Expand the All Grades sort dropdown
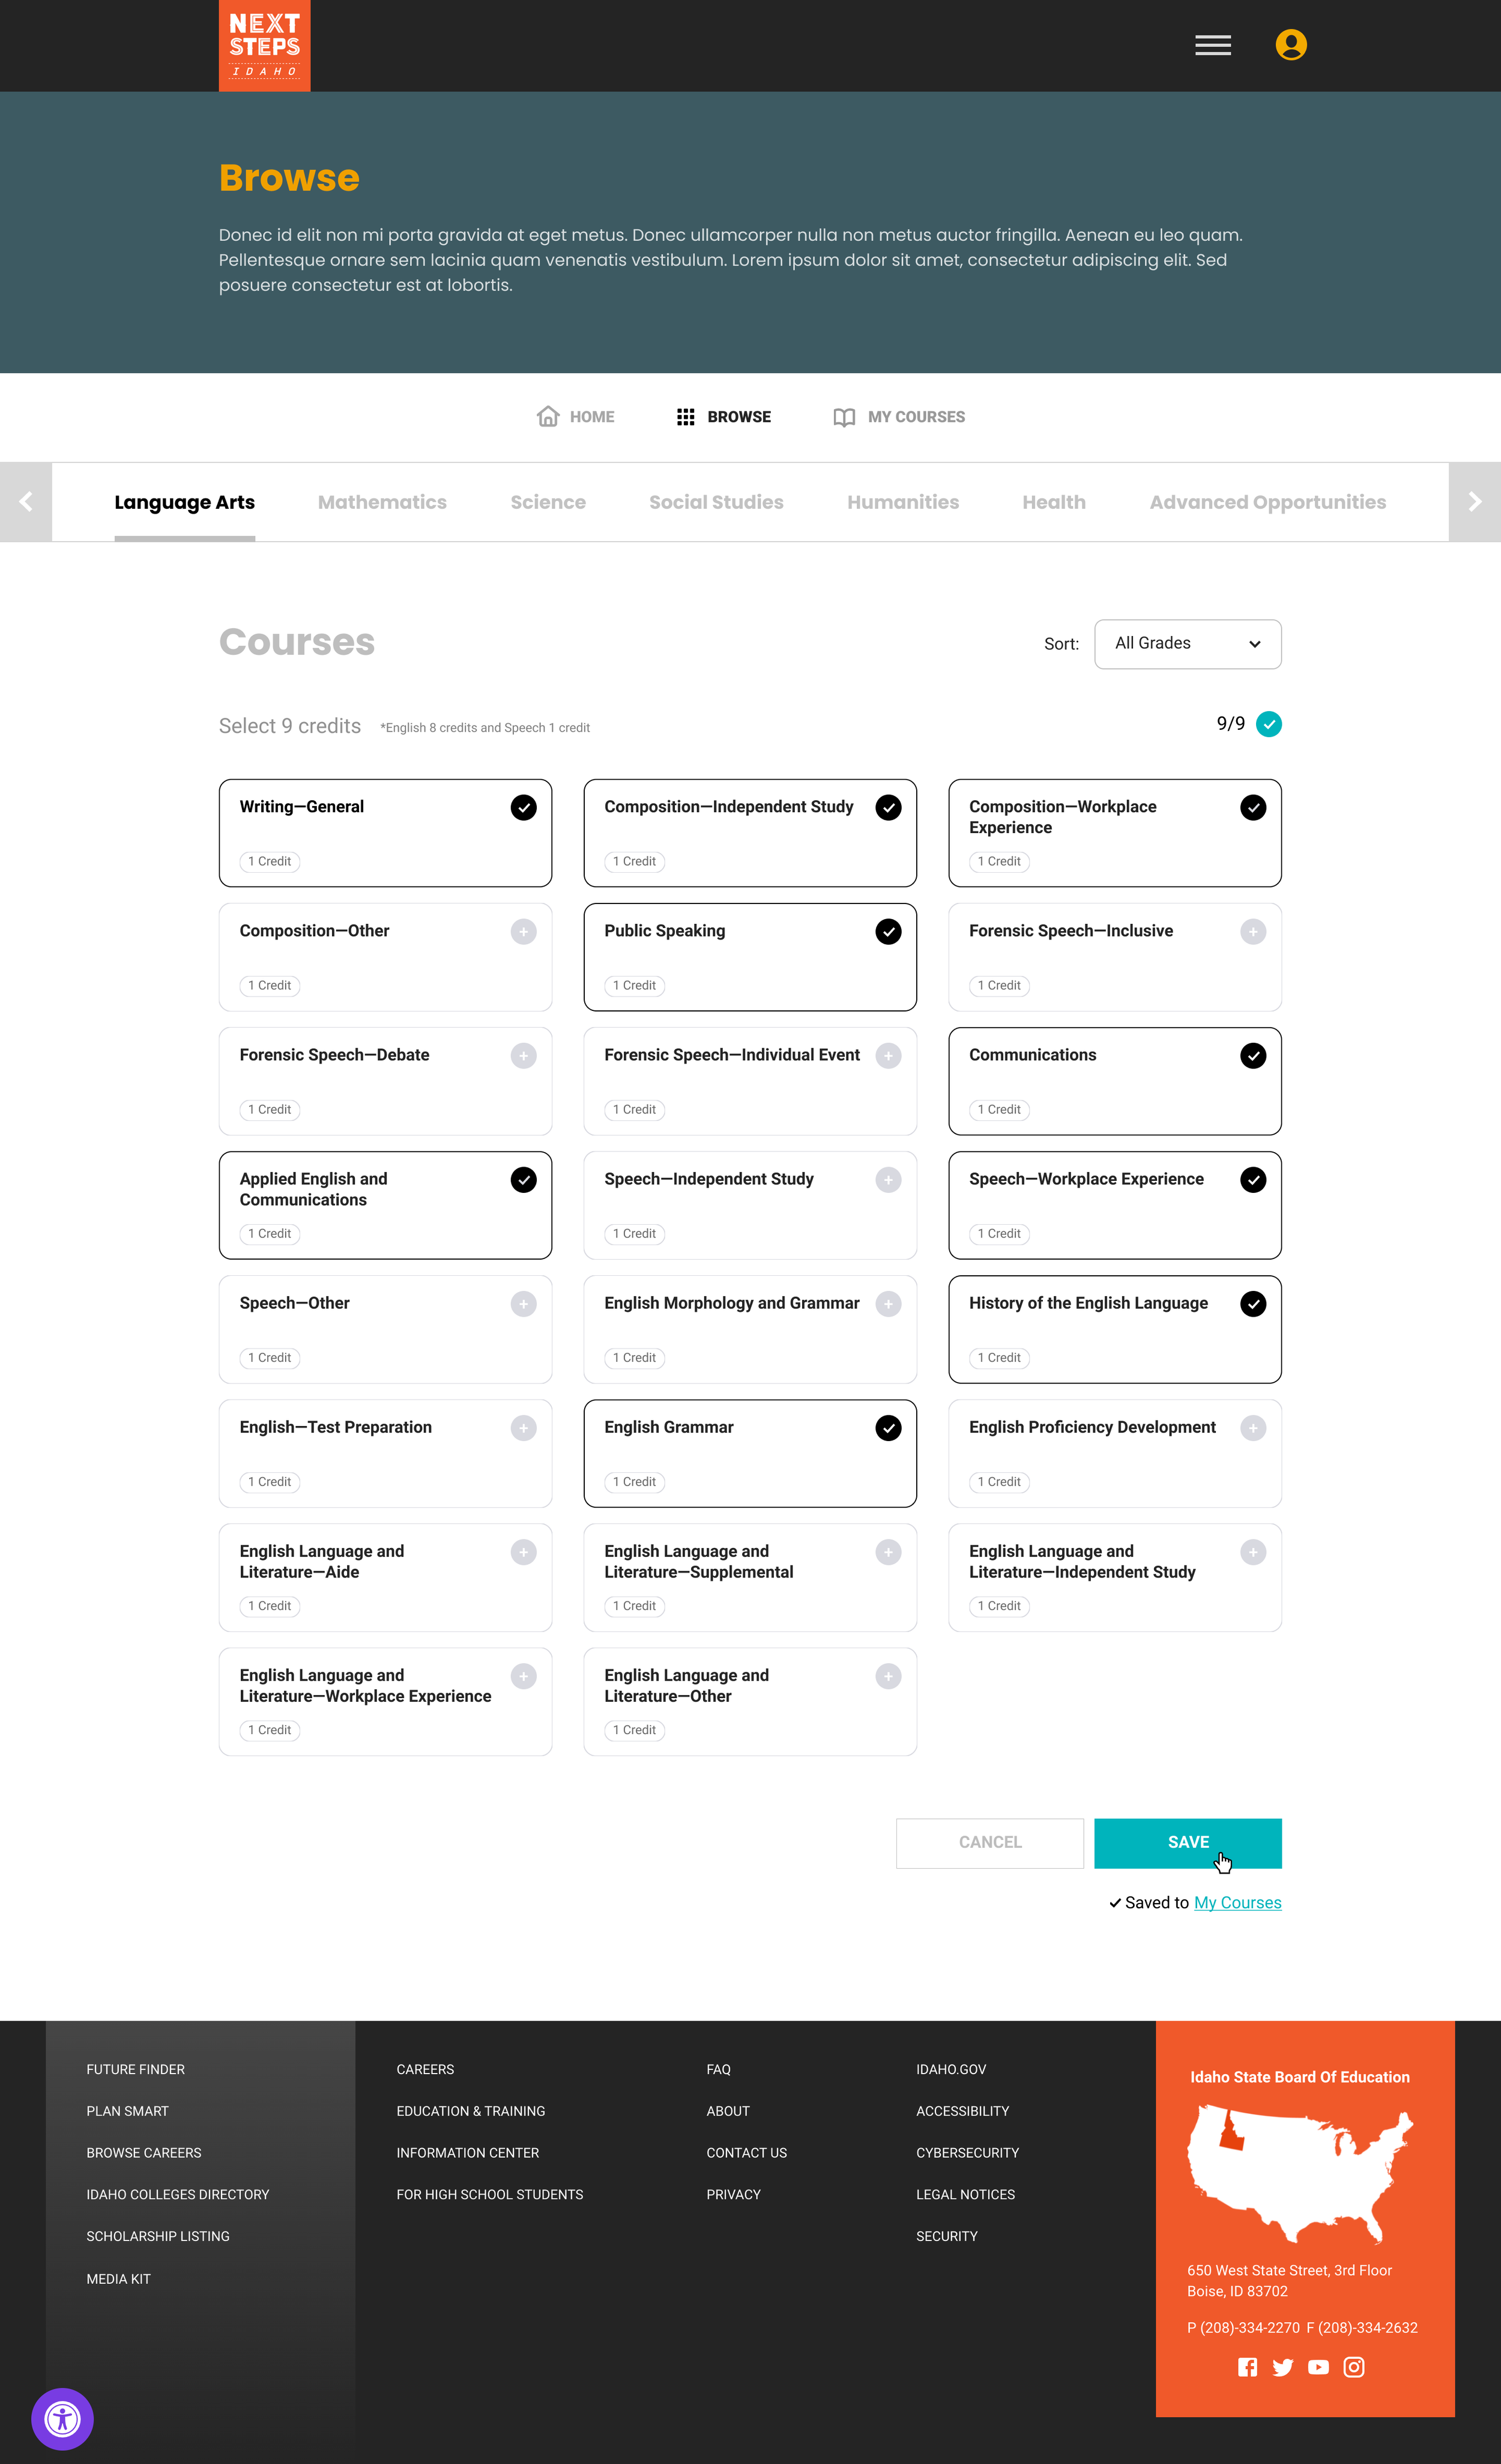This screenshot has width=1501, height=2464. pyautogui.click(x=1187, y=644)
